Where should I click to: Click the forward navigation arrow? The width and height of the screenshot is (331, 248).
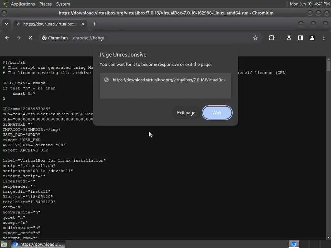(18, 38)
